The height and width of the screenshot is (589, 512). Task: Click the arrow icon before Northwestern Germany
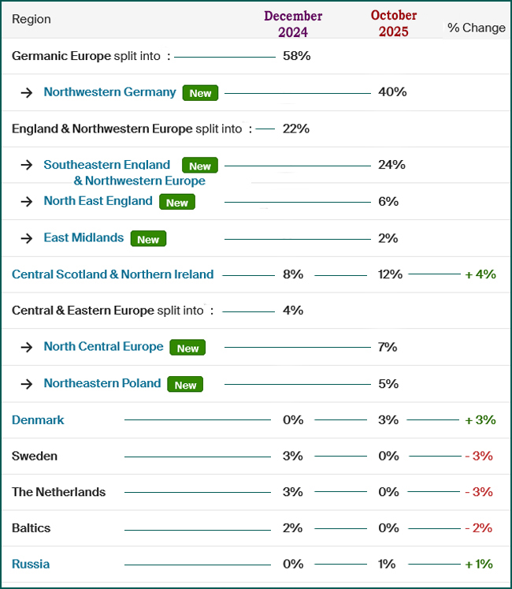(x=27, y=93)
